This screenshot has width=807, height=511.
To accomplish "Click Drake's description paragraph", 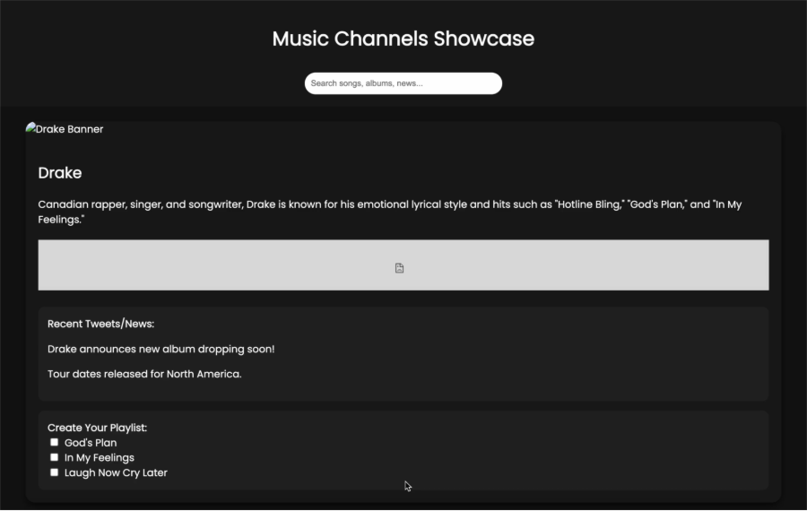I will (389, 212).
